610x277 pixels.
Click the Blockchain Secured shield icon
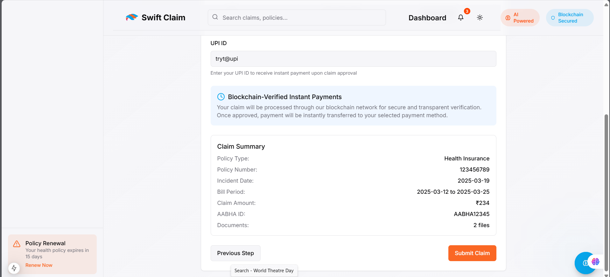pyautogui.click(x=553, y=18)
